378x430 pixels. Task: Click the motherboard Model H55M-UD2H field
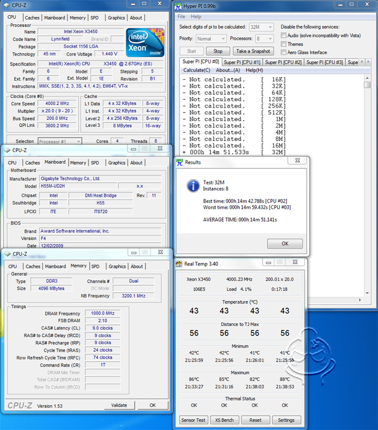click(x=78, y=186)
